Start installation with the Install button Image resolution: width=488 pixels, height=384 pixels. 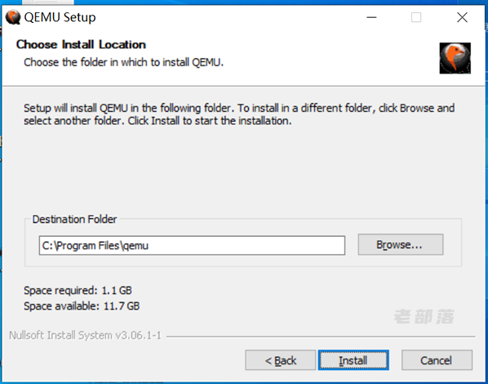point(353,360)
